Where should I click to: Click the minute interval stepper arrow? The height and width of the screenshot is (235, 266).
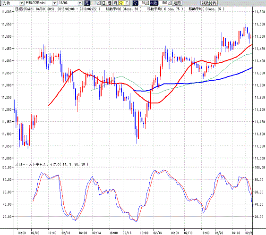[147, 3]
